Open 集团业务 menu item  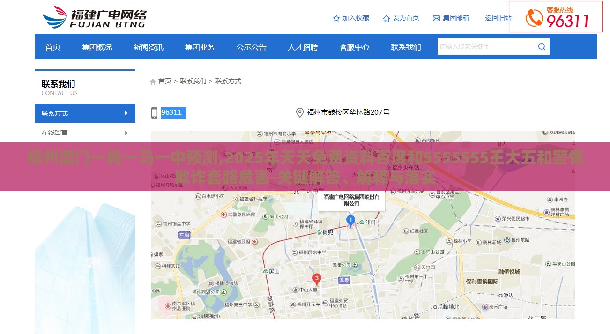coord(200,47)
